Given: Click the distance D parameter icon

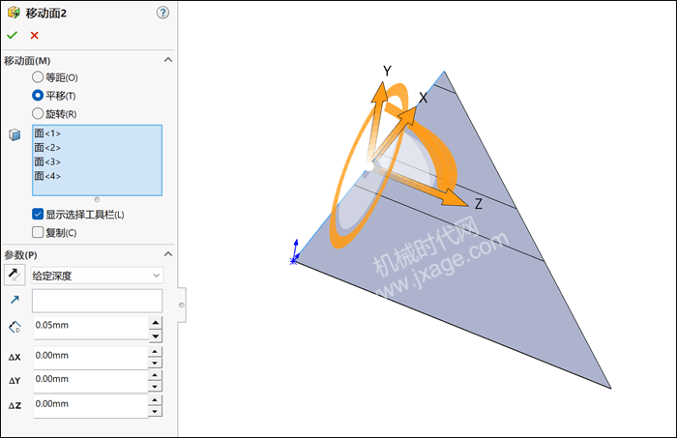Looking at the screenshot, I should pyautogui.click(x=15, y=327).
